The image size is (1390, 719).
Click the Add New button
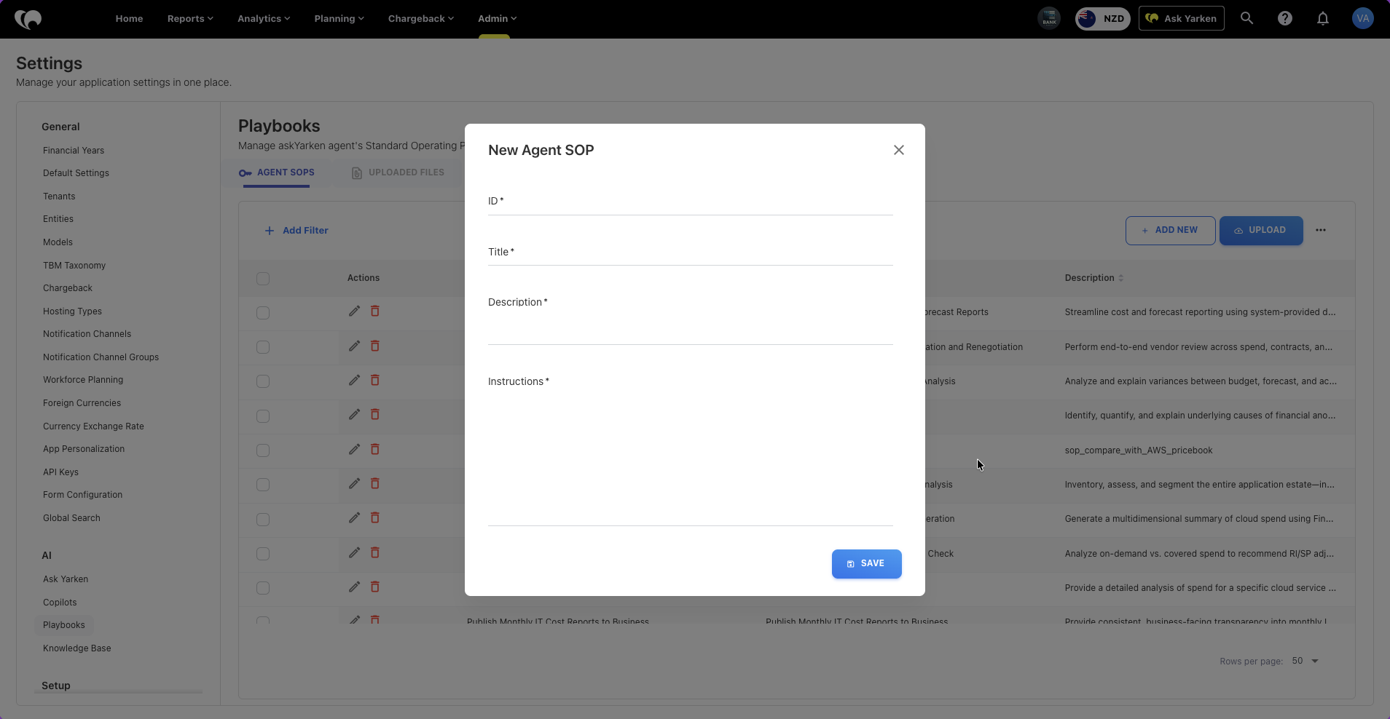click(x=1170, y=230)
